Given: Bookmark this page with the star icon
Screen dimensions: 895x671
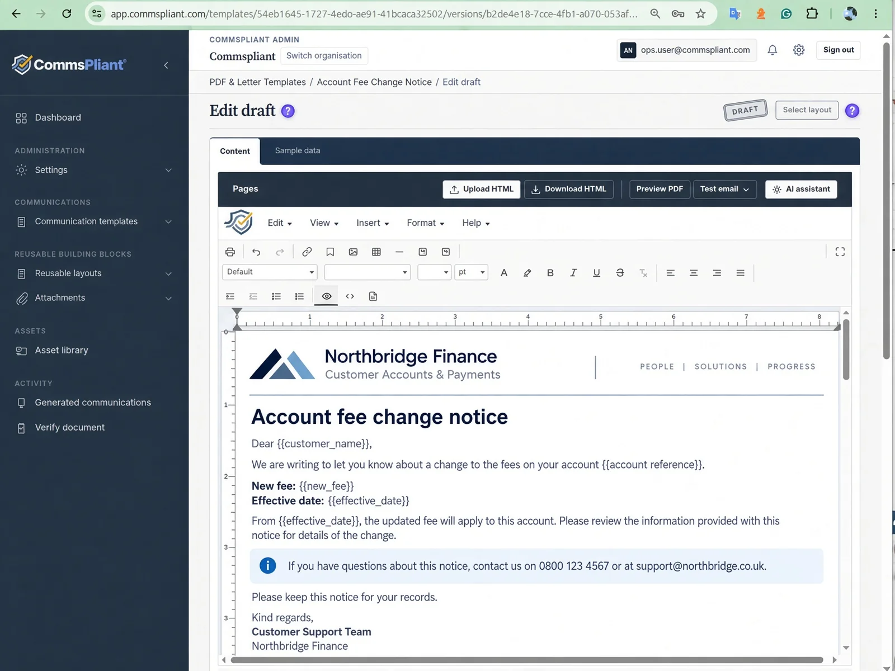Looking at the screenshot, I should click(x=700, y=14).
